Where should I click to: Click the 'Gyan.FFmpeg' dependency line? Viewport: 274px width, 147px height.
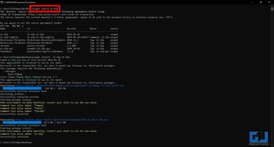click(15, 74)
